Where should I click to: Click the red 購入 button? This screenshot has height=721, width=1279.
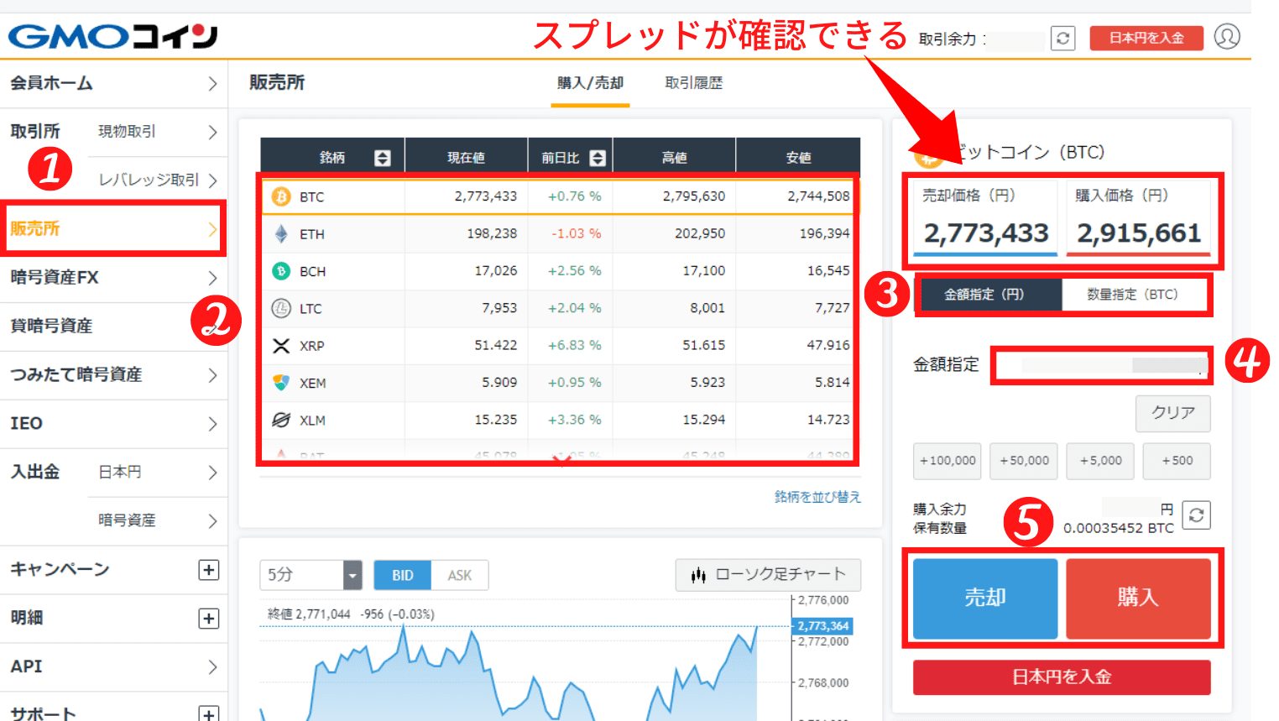tap(1138, 598)
